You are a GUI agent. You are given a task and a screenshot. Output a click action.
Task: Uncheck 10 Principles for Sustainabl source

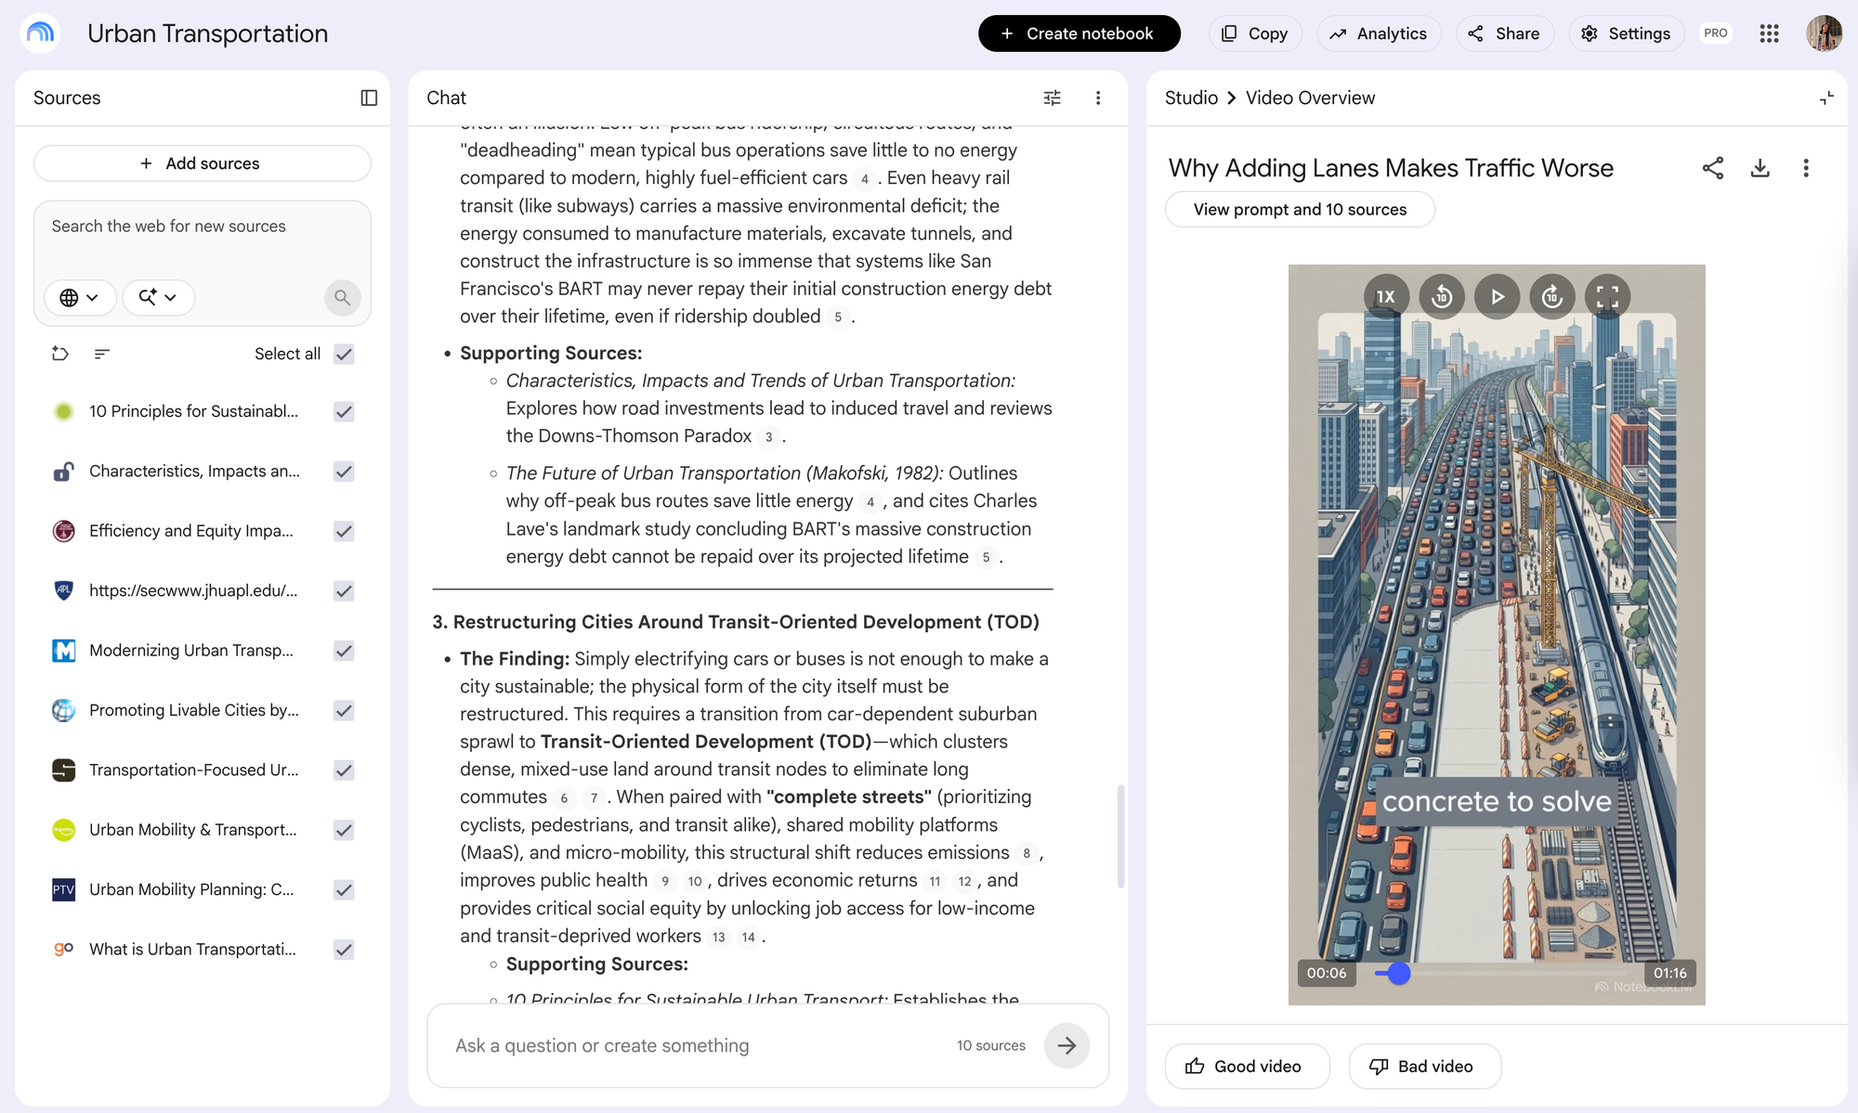click(344, 411)
